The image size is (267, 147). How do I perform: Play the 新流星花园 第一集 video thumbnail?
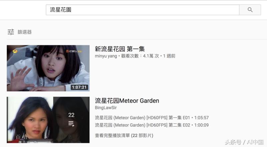coord(48,68)
